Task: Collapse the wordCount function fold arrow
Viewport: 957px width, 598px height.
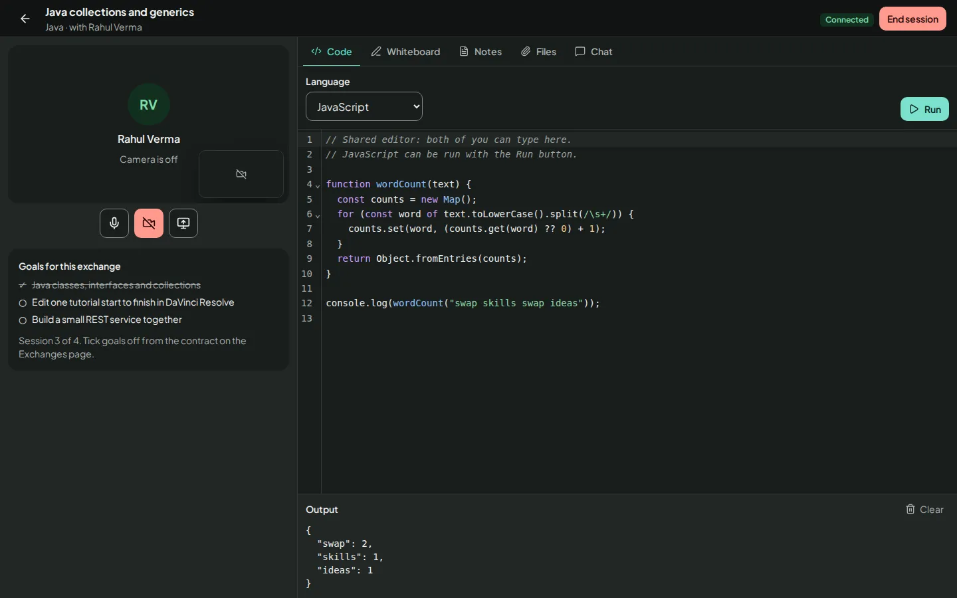Action: coord(318,185)
